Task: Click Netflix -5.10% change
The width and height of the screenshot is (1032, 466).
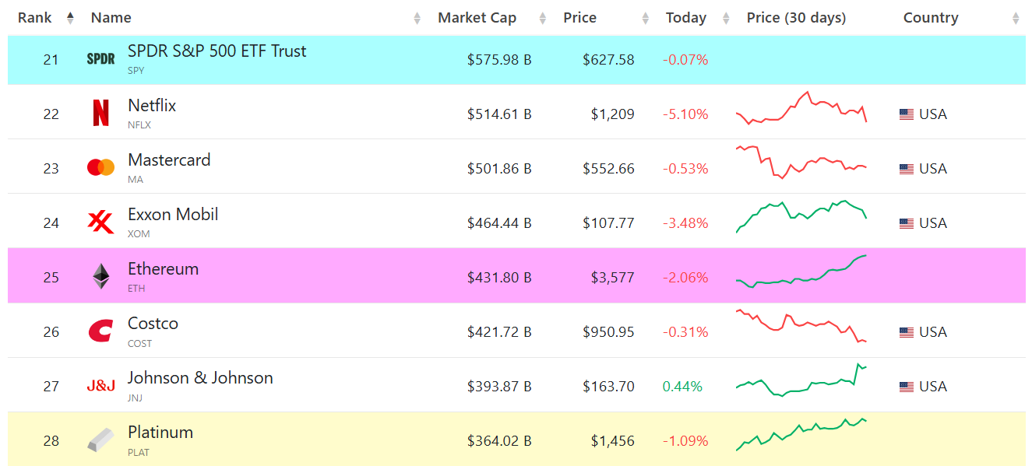Action: (x=685, y=114)
